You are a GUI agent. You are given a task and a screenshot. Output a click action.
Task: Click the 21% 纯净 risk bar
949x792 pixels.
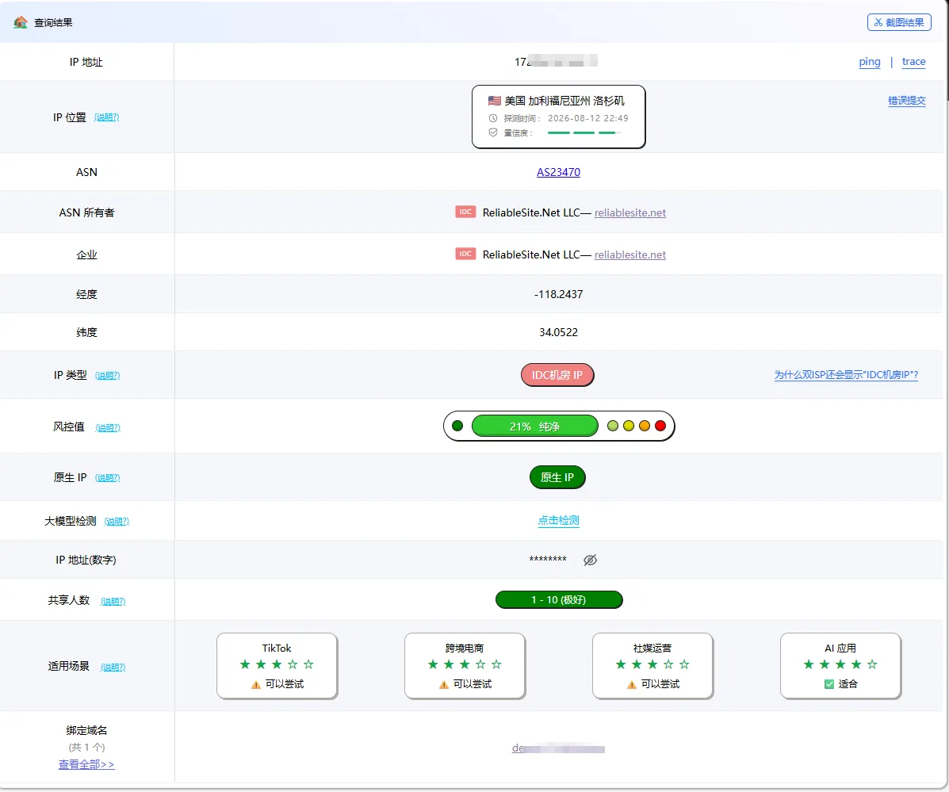(534, 426)
